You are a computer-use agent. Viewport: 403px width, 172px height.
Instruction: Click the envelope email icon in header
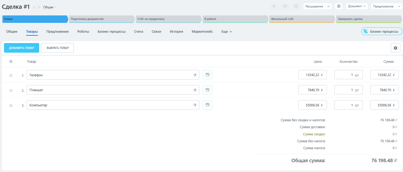(x=285, y=6)
